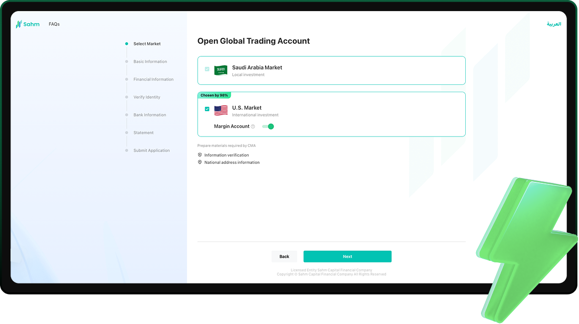Uncheck the U.S. Market checkbox
Screen dimensions: 579x324
207,109
